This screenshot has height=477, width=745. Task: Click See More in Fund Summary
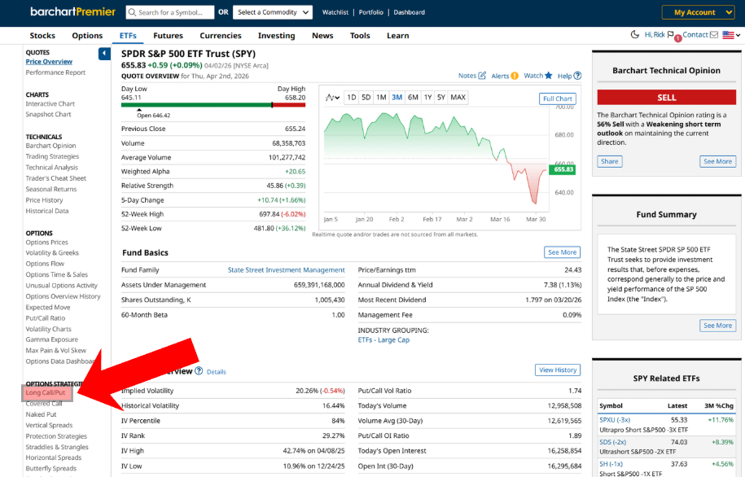point(717,326)
